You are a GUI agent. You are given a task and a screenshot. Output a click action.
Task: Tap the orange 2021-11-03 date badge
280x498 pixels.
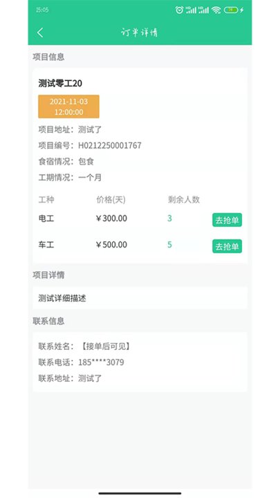coord(68,107)
